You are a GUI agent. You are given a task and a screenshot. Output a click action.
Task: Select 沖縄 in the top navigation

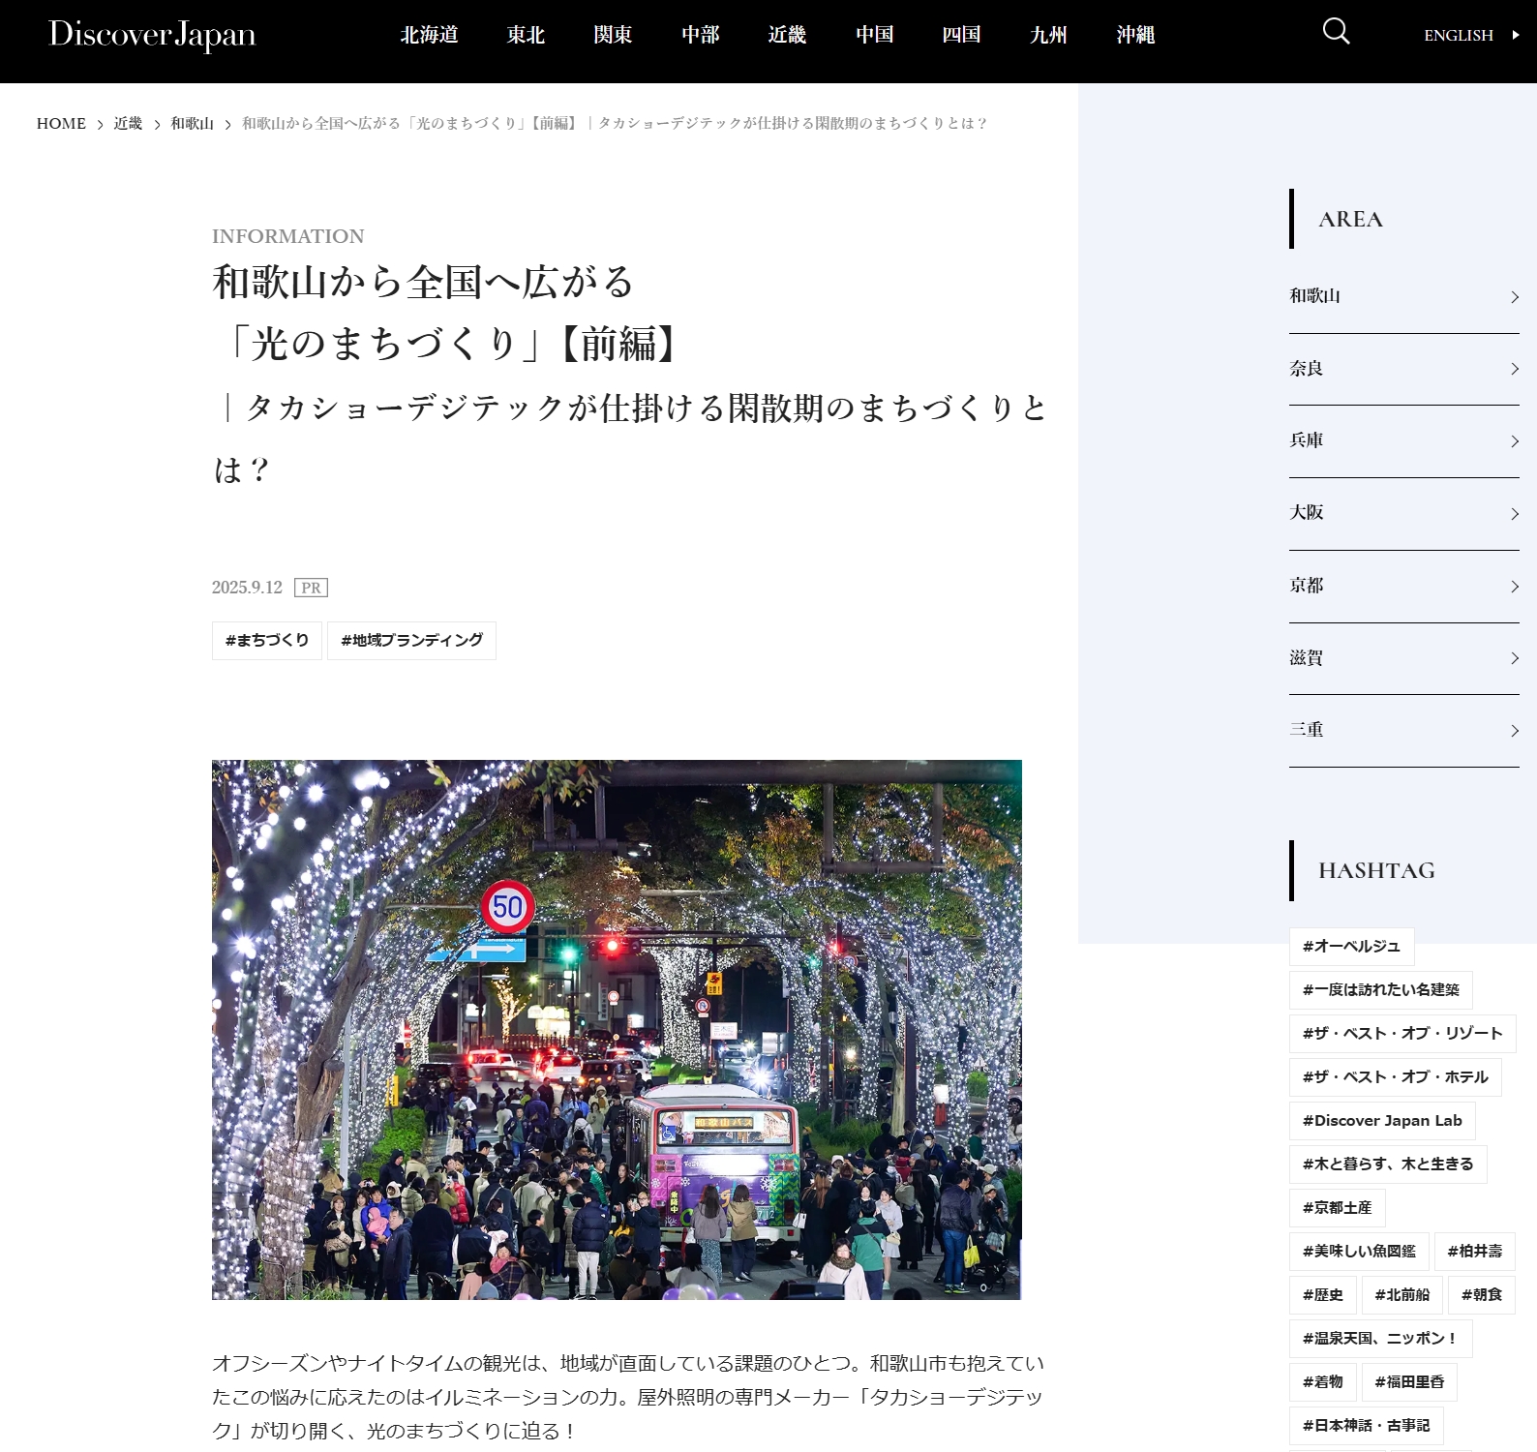[1135, 35]
